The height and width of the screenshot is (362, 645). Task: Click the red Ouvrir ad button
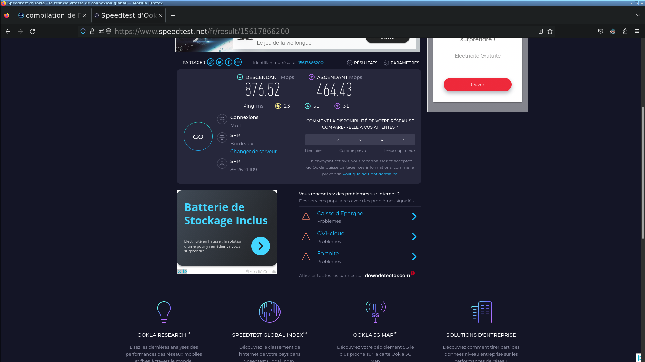478,85
